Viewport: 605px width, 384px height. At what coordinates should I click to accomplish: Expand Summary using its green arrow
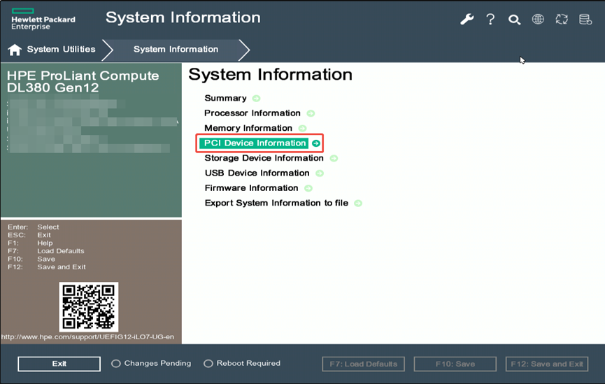pyautogui.click(x=256, y=99)
